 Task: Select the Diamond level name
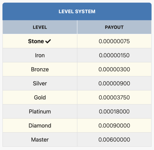40,126
